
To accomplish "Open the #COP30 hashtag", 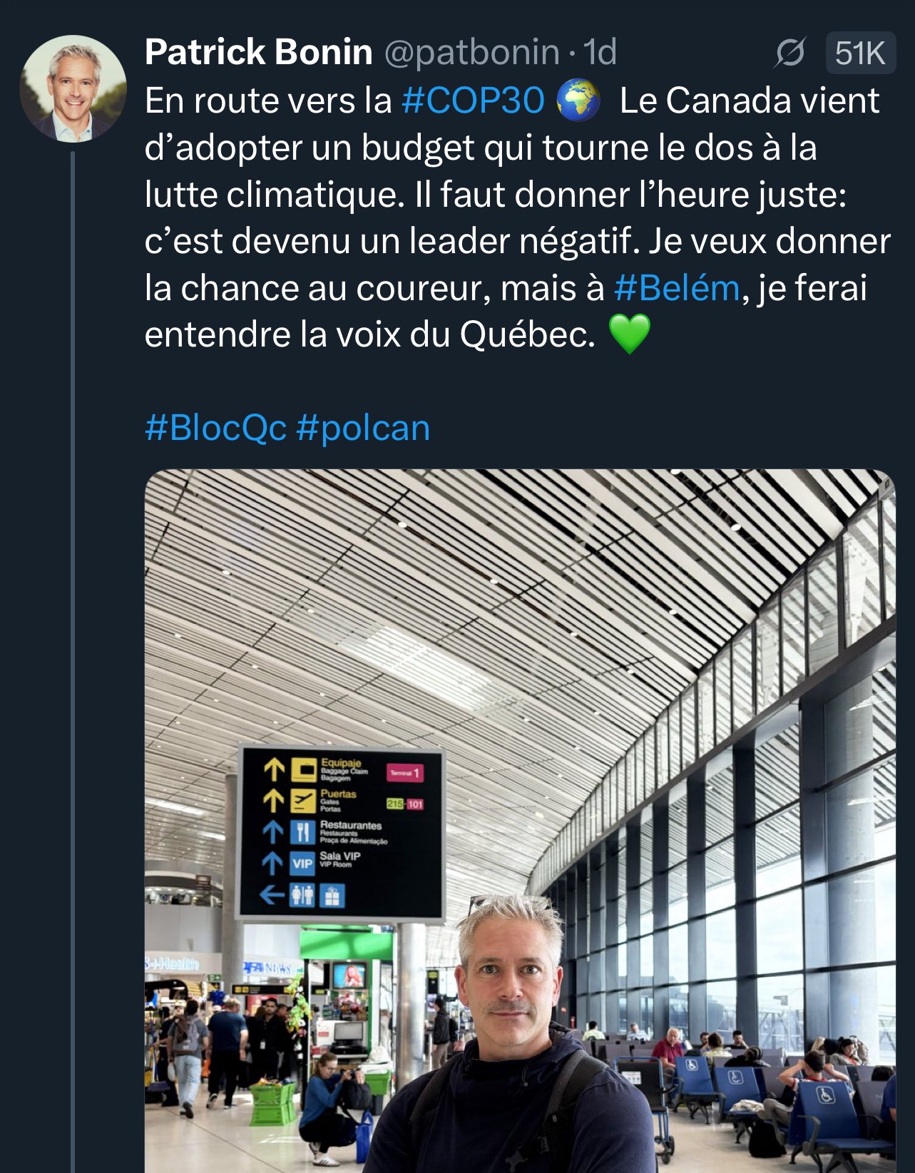I will [473, 101].
